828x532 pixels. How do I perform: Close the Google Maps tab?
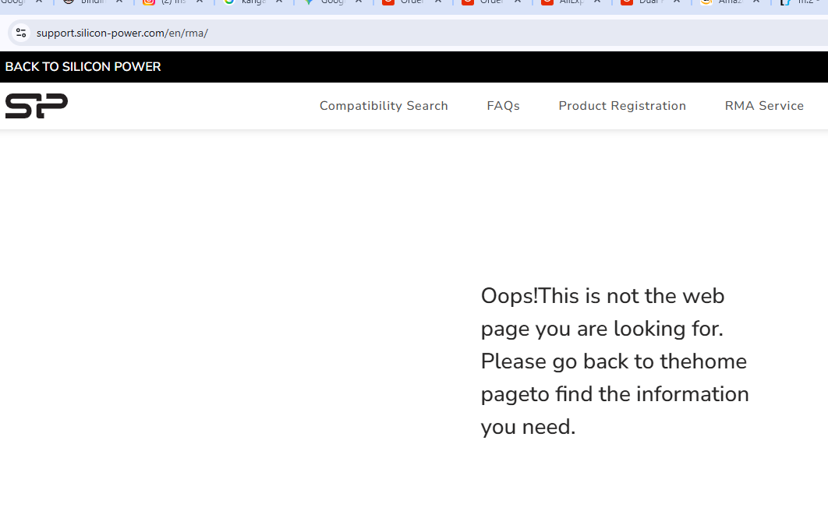pos(359,2)
